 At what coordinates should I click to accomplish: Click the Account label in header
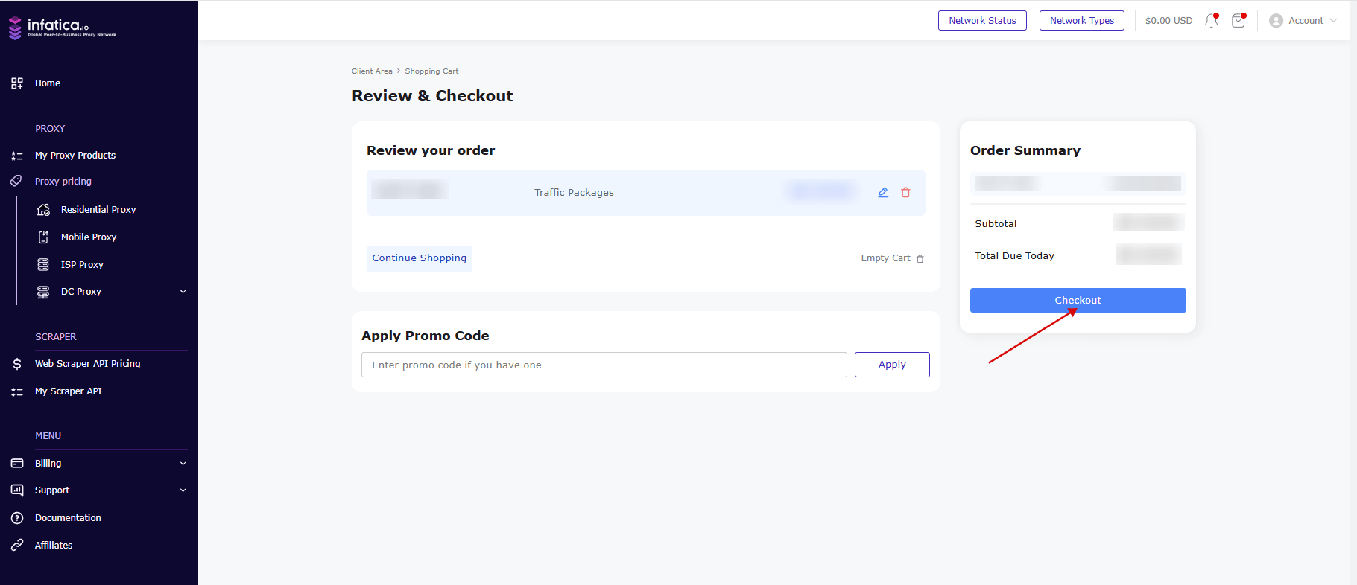pyautogui.click(x=1306, y=21)
